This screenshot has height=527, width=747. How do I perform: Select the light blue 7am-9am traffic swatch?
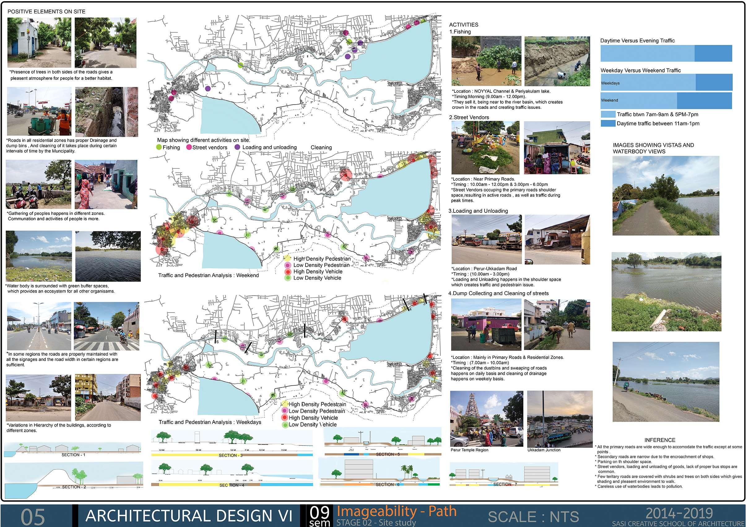coord(608,114)
